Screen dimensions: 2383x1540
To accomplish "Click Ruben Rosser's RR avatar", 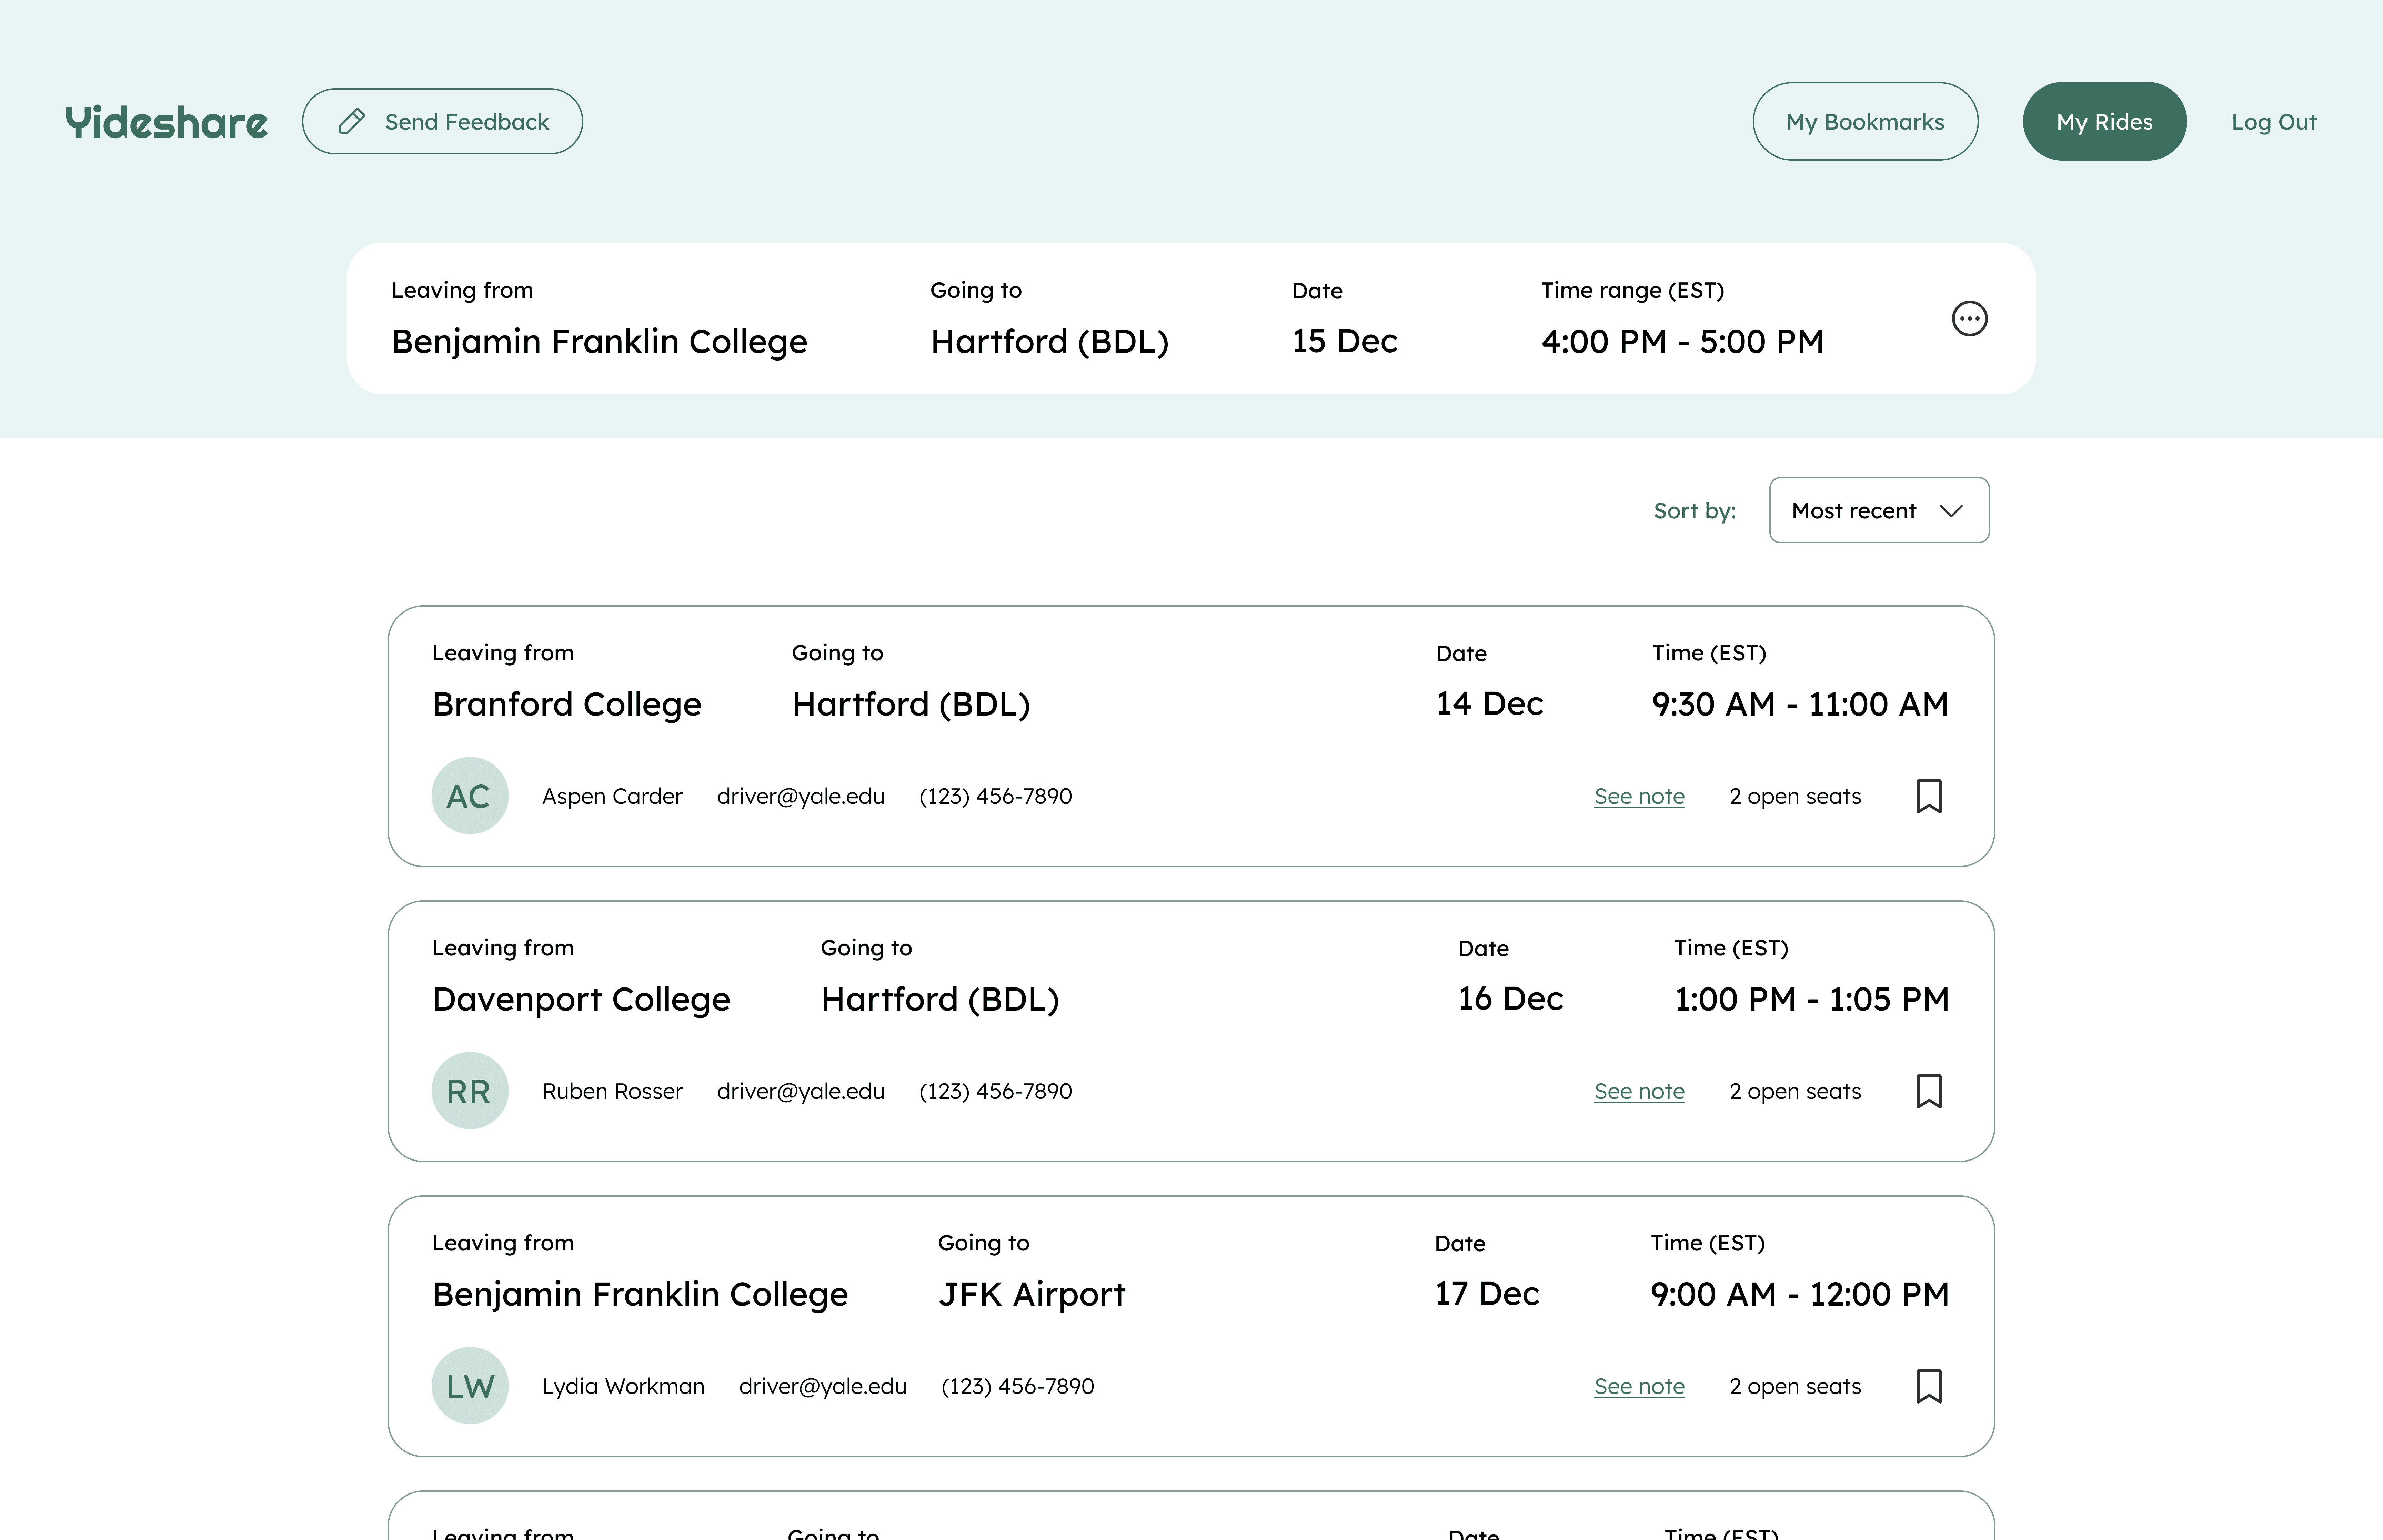I will pos(470,1091).
